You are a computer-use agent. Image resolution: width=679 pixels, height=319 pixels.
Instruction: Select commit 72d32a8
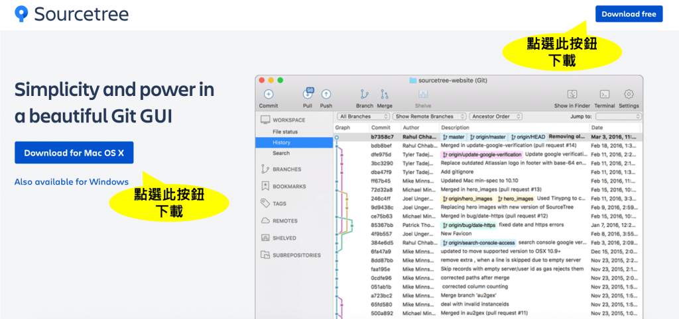point(488,190)
